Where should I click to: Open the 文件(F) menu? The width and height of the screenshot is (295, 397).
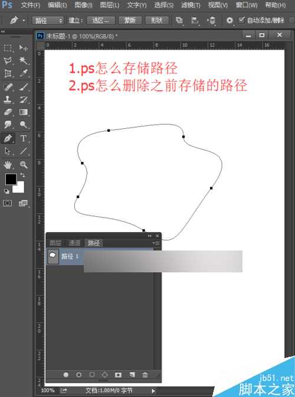(31, 5)
